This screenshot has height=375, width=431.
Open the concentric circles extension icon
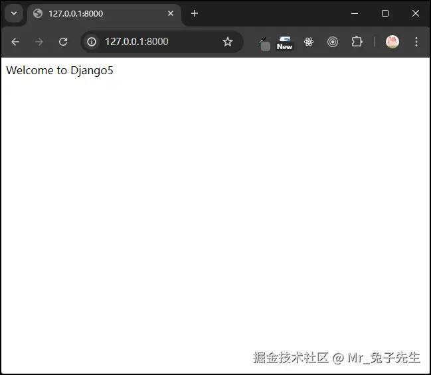[333, 42]
